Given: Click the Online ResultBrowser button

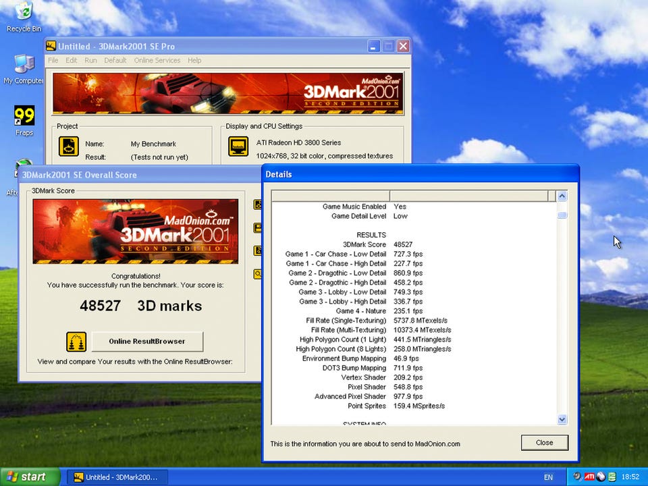Looking at the screenshot, I should point(147,342).
